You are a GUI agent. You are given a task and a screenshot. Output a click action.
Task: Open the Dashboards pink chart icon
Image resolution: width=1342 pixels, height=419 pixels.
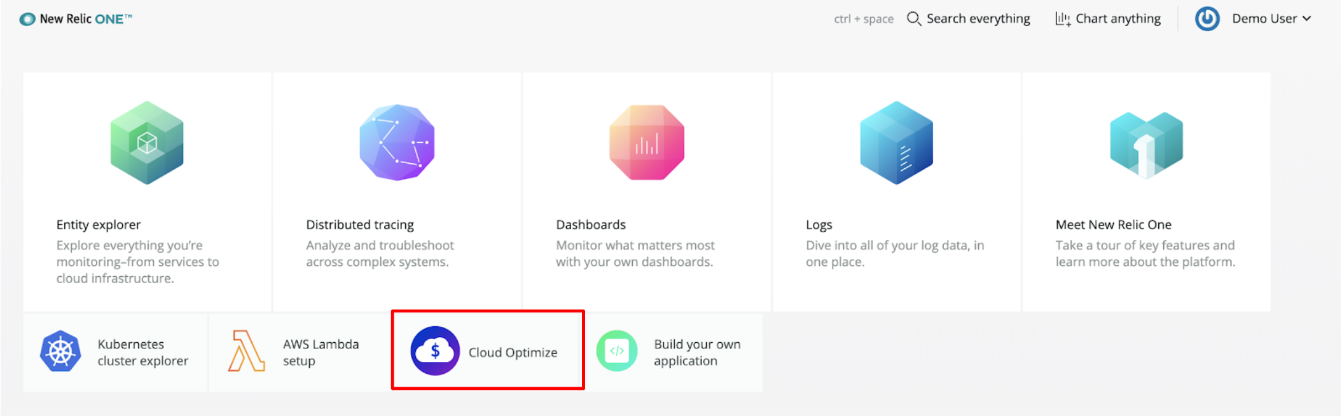pyautogui.click(x=647, y=143)
